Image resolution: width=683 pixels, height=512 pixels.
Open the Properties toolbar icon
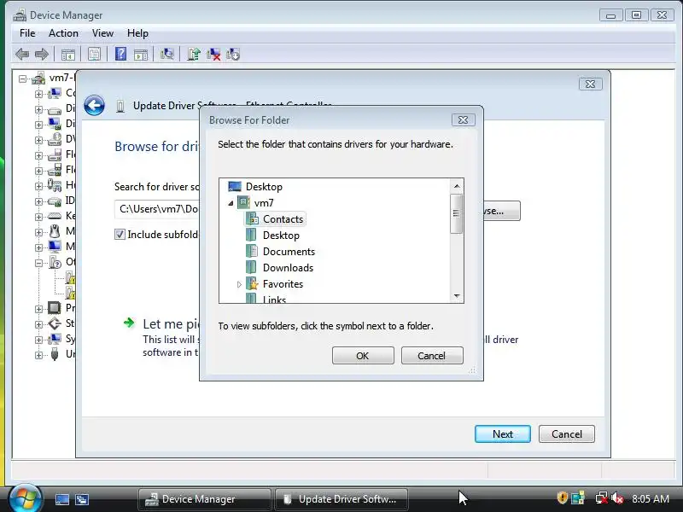94,55
